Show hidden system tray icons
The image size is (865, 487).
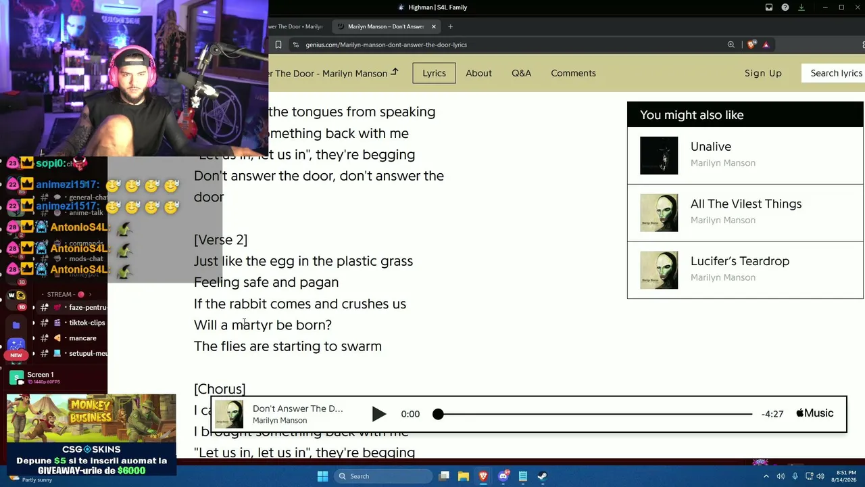(x=766, y=476)
